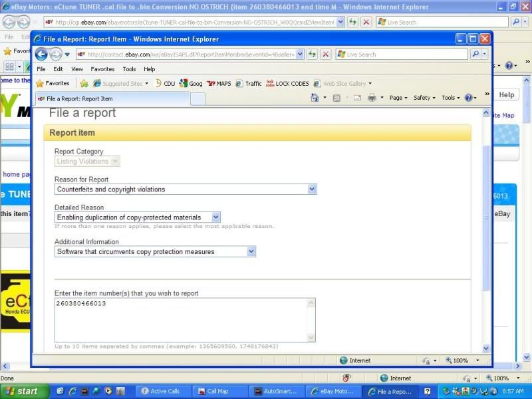
Task: Select the 'File a Report: Report Item' tab
Action: (112, 98)
